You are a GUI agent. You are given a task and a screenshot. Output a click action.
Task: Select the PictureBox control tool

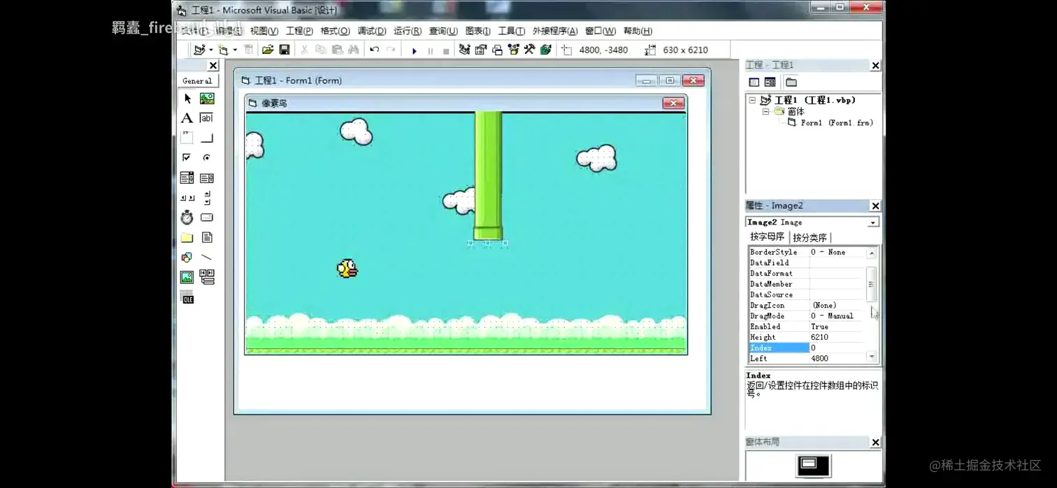(x=207, y=99)
